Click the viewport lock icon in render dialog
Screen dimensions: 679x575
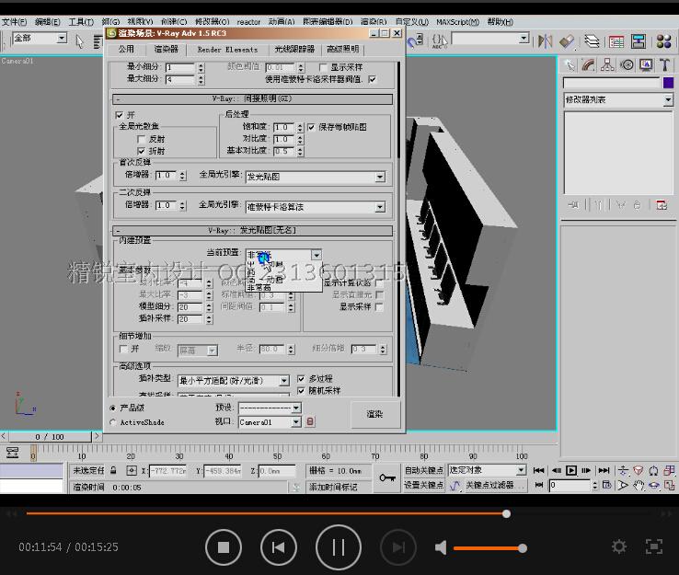[x=310, y=421]
